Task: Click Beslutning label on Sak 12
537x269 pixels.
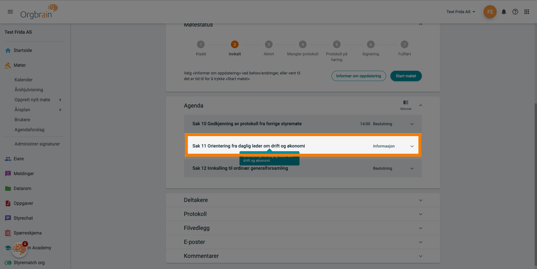Action: pos(382,168)
